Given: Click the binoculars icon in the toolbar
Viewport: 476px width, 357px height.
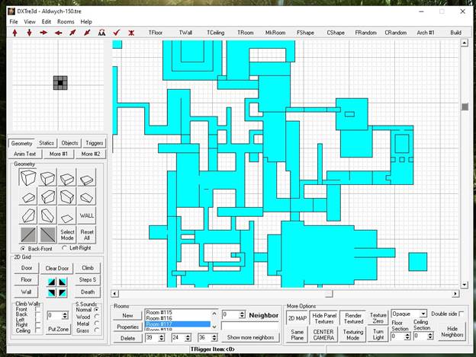Looking at the screenshot, I should pos(101,33).
